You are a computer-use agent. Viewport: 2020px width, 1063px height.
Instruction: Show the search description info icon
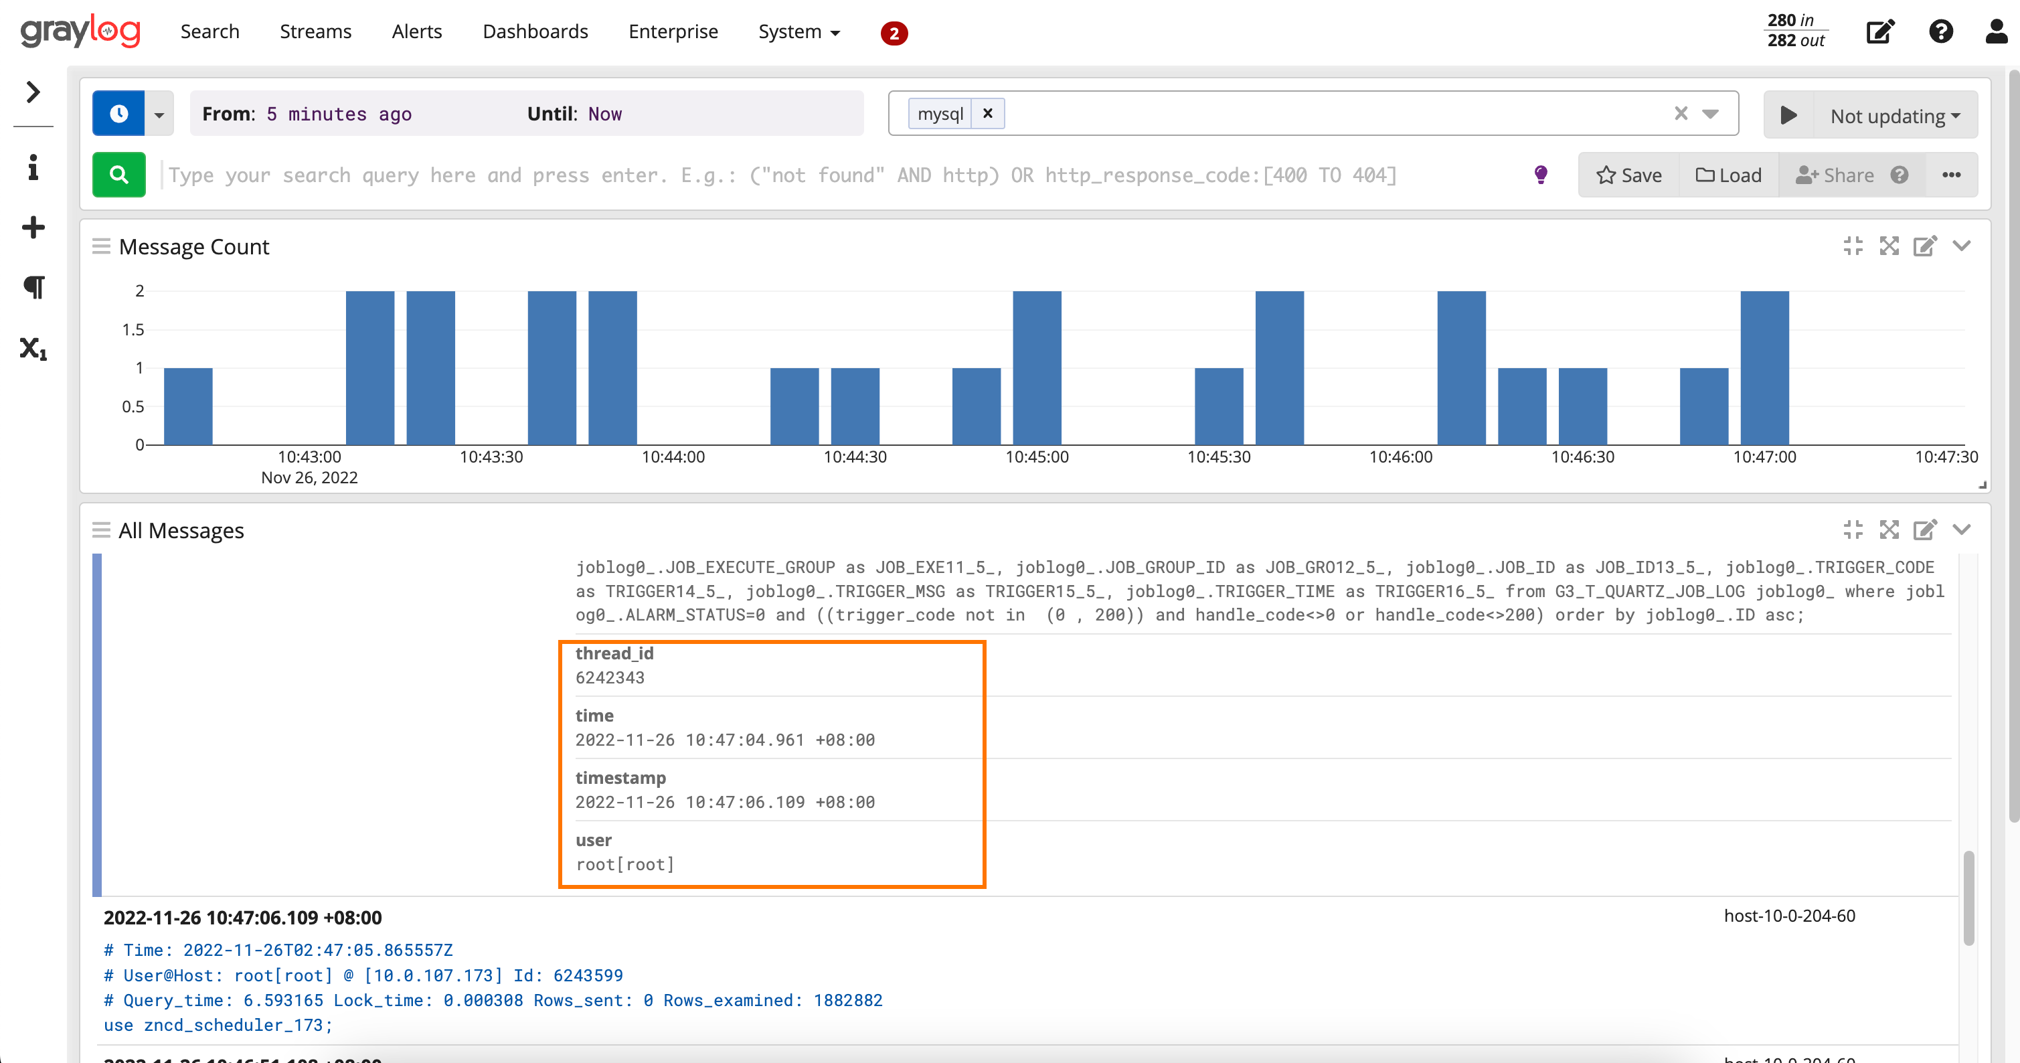tap(33, 167)
